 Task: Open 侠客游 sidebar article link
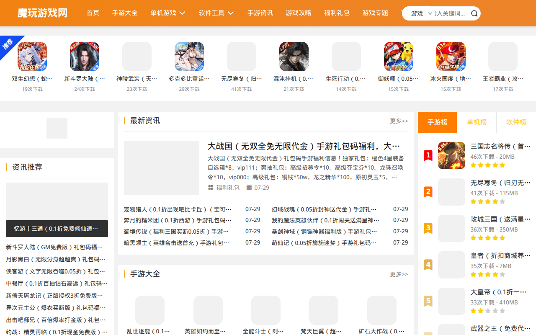pos(56,271)
